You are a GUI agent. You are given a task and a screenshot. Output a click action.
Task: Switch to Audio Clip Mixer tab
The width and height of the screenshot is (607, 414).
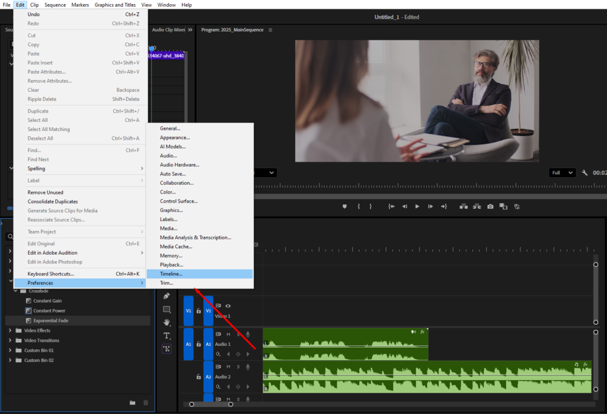(168, 30)
